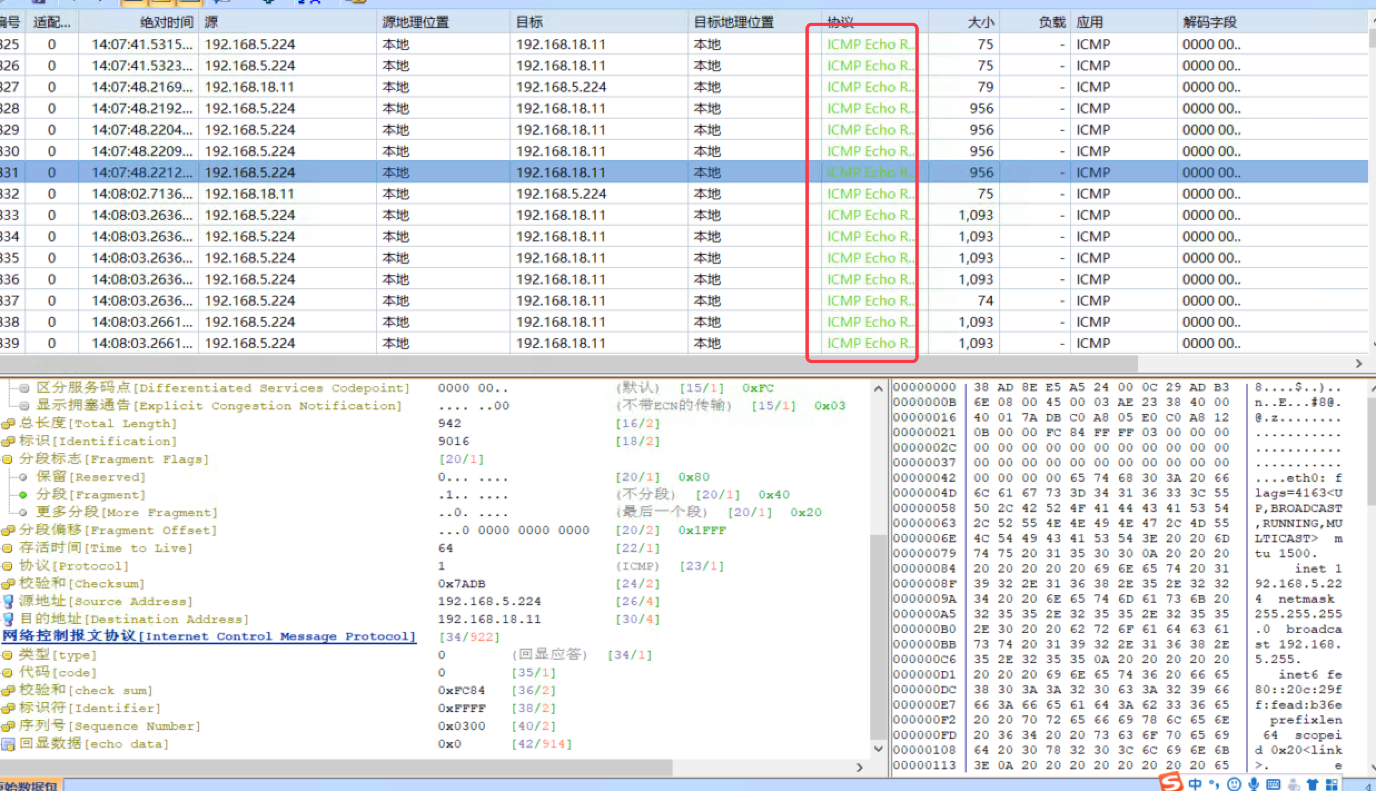1376x791 pixels.
Task: Open the Sogou soft keyboard icon
Action: 1273,784
